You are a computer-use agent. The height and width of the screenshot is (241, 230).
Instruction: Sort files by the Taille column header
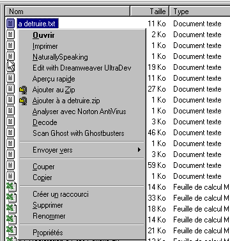149,12
